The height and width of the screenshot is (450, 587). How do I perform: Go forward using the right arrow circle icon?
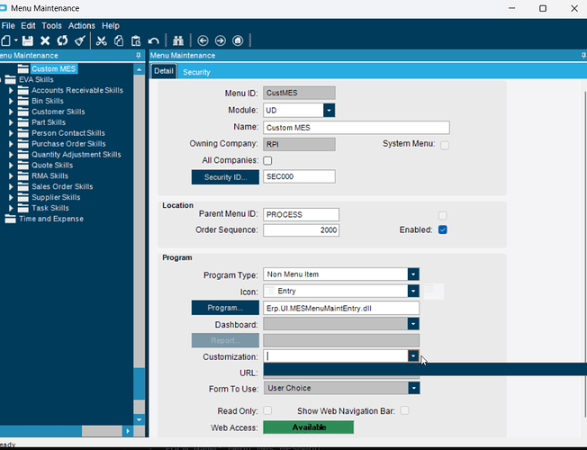[x=221, y=40]
